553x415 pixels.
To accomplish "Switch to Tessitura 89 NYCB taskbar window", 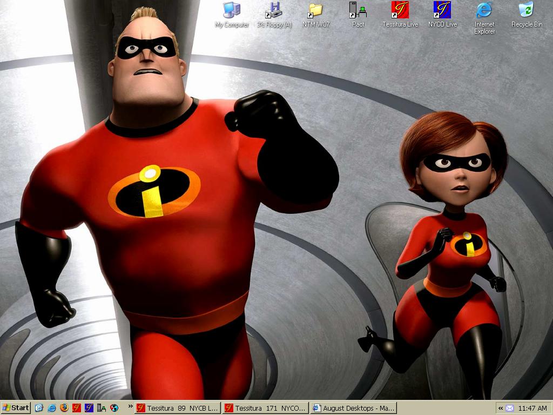I will (x=178, y=409).
